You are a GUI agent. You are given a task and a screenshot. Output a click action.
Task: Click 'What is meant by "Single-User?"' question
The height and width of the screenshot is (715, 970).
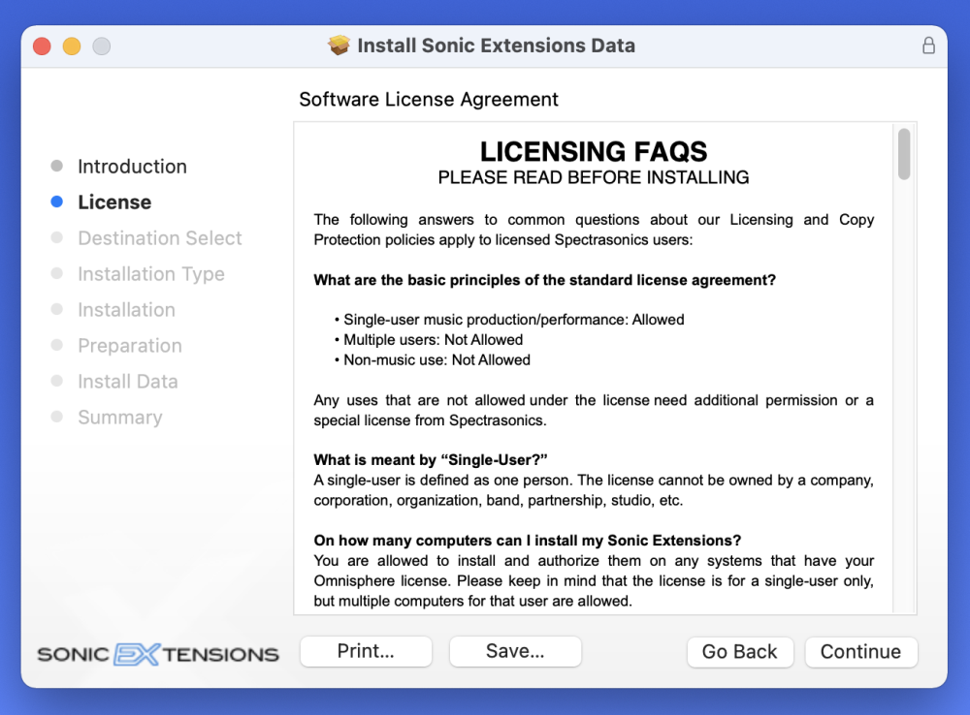pyautogui.click(x=431, y=460)
